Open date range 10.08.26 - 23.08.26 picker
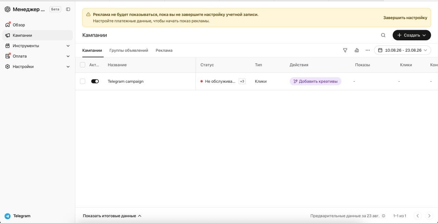Screen dimensions: 438x223 pos(402,50)
